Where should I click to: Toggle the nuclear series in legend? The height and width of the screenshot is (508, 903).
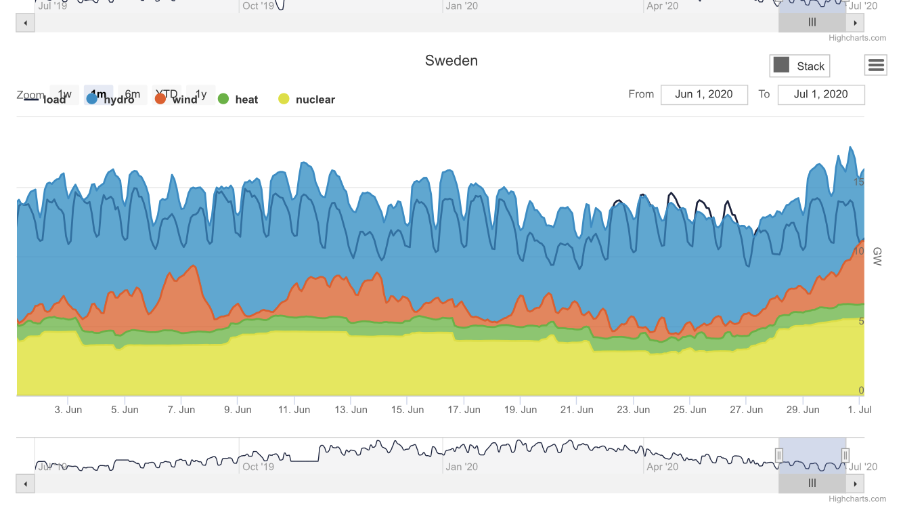click(x=307, y=100)
